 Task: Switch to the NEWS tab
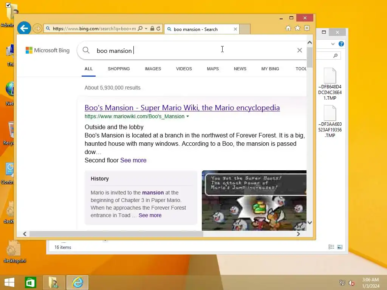pos(240,69)
